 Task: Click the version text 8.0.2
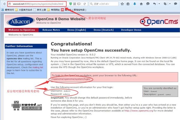92,55
